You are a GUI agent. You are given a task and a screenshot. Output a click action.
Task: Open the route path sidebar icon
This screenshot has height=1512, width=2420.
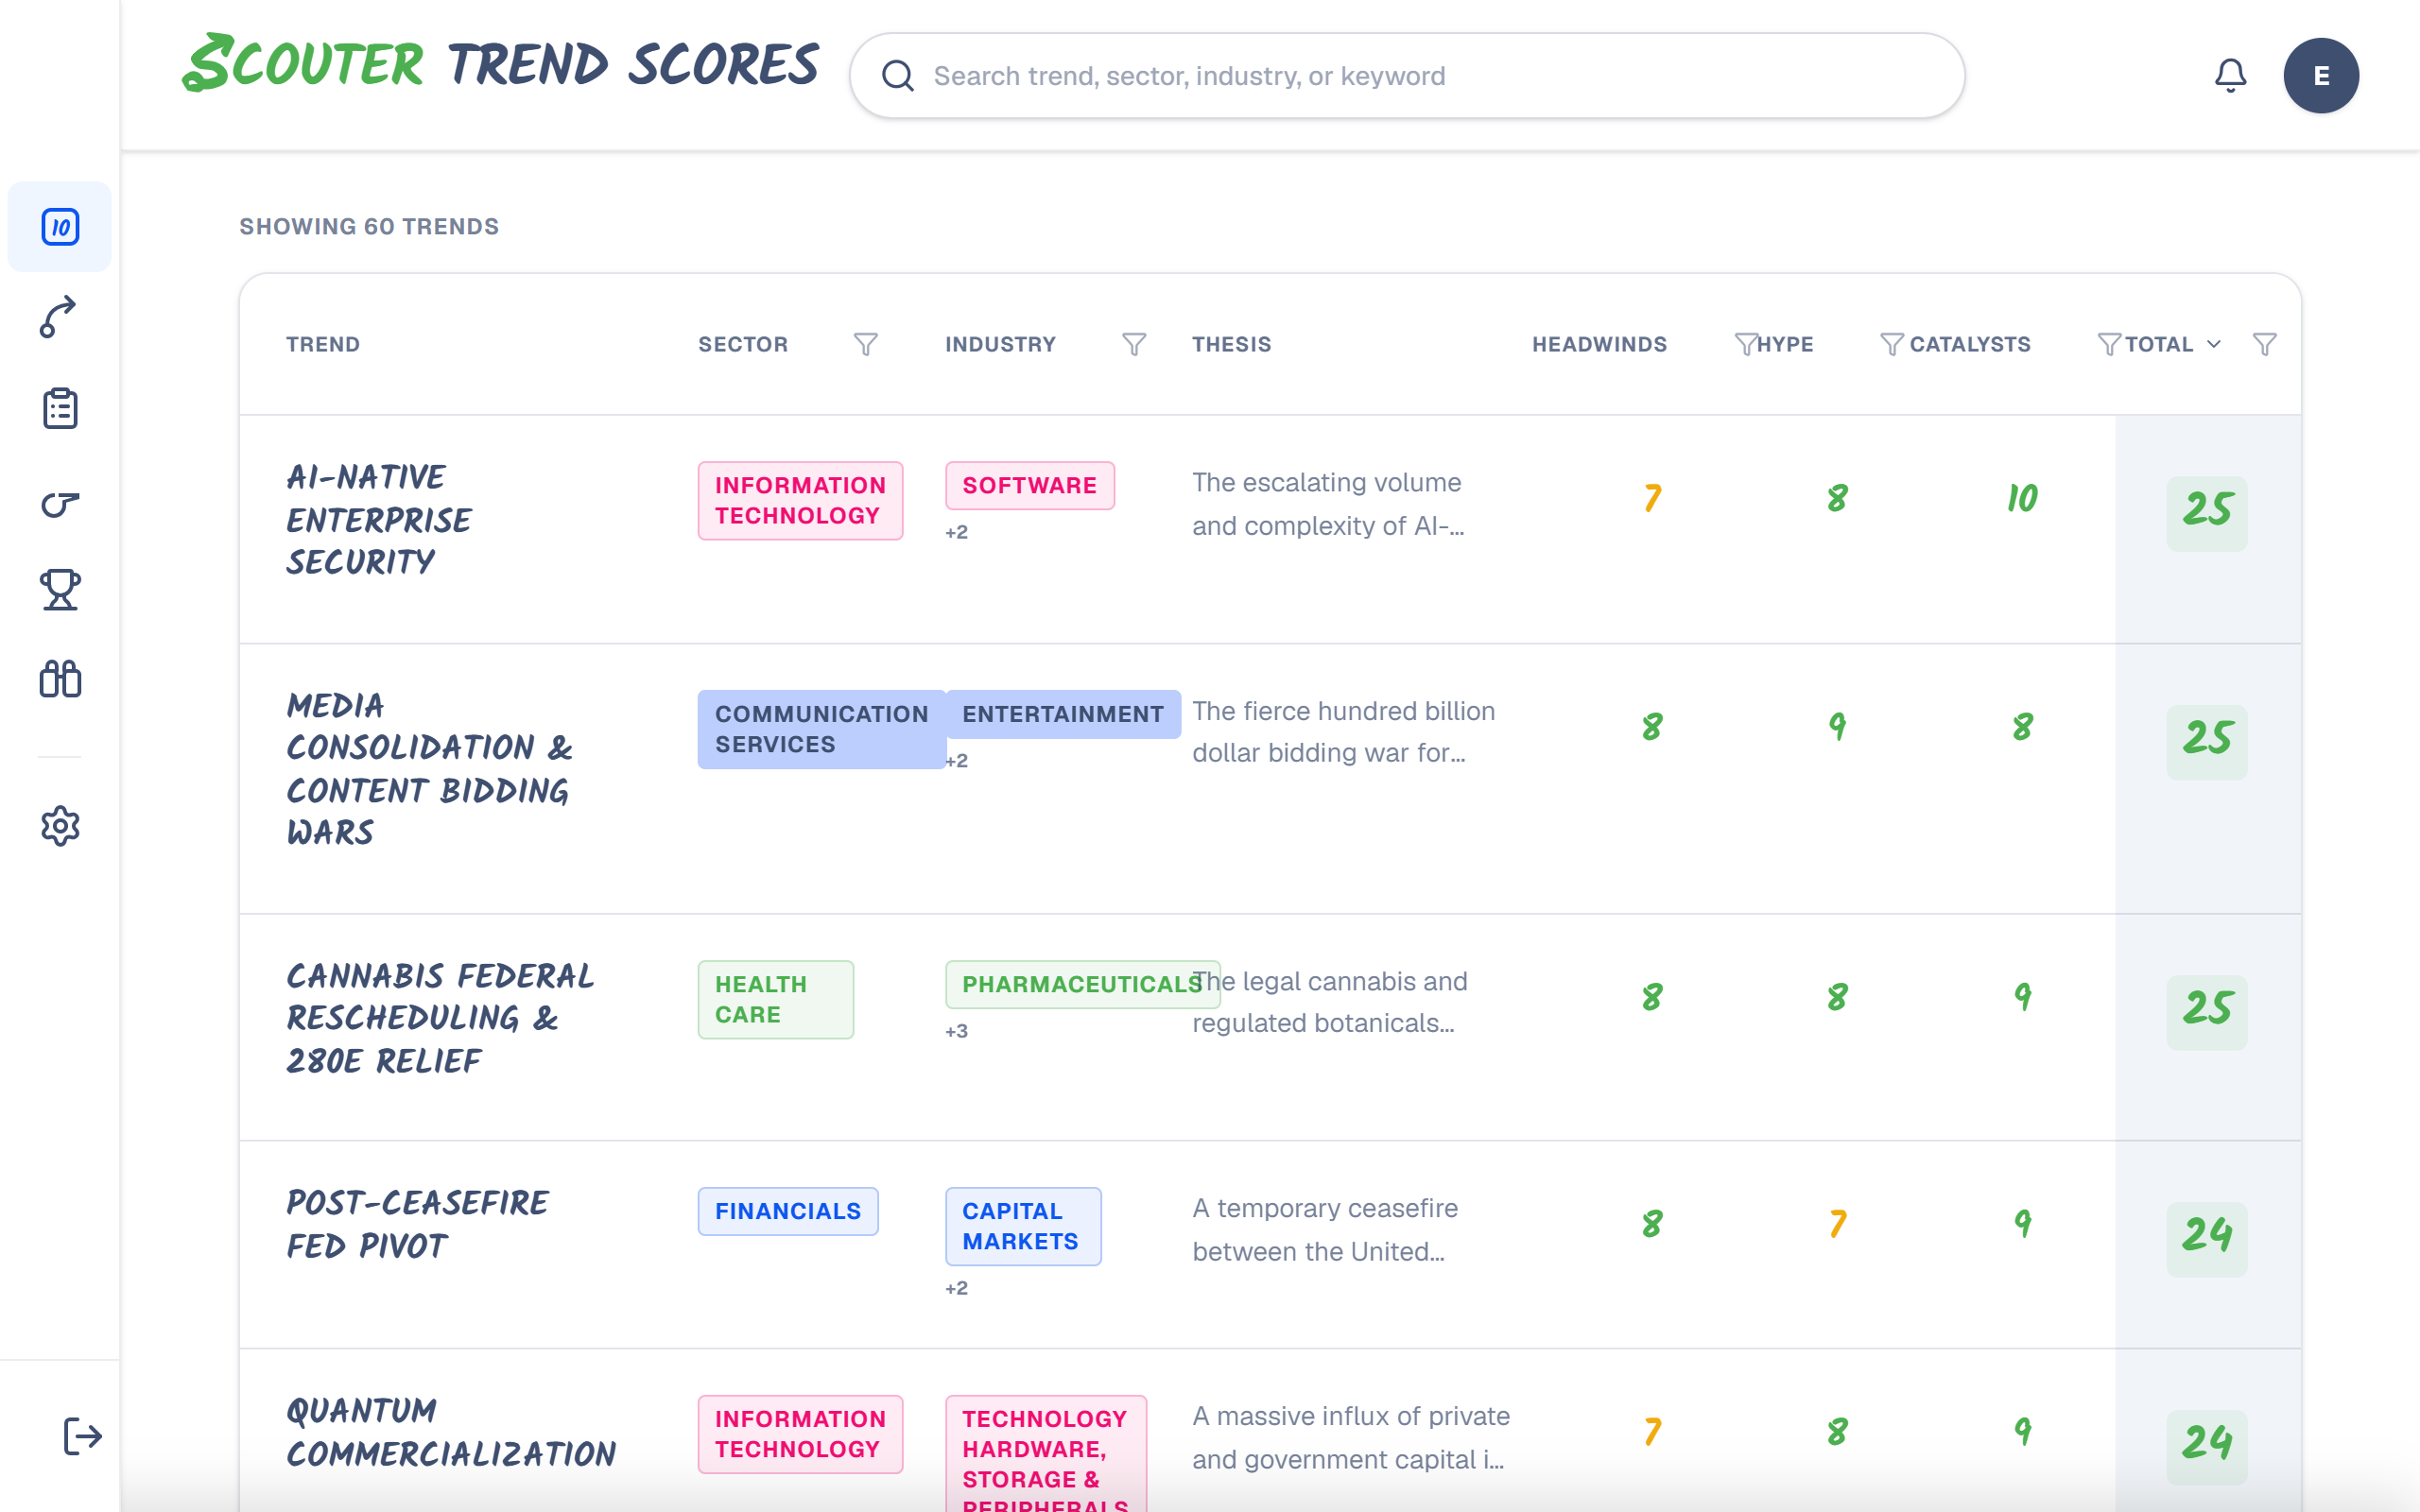60,317
